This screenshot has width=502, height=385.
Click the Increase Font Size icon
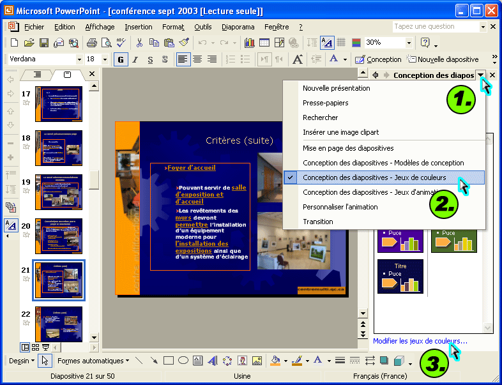pos(298,59)
